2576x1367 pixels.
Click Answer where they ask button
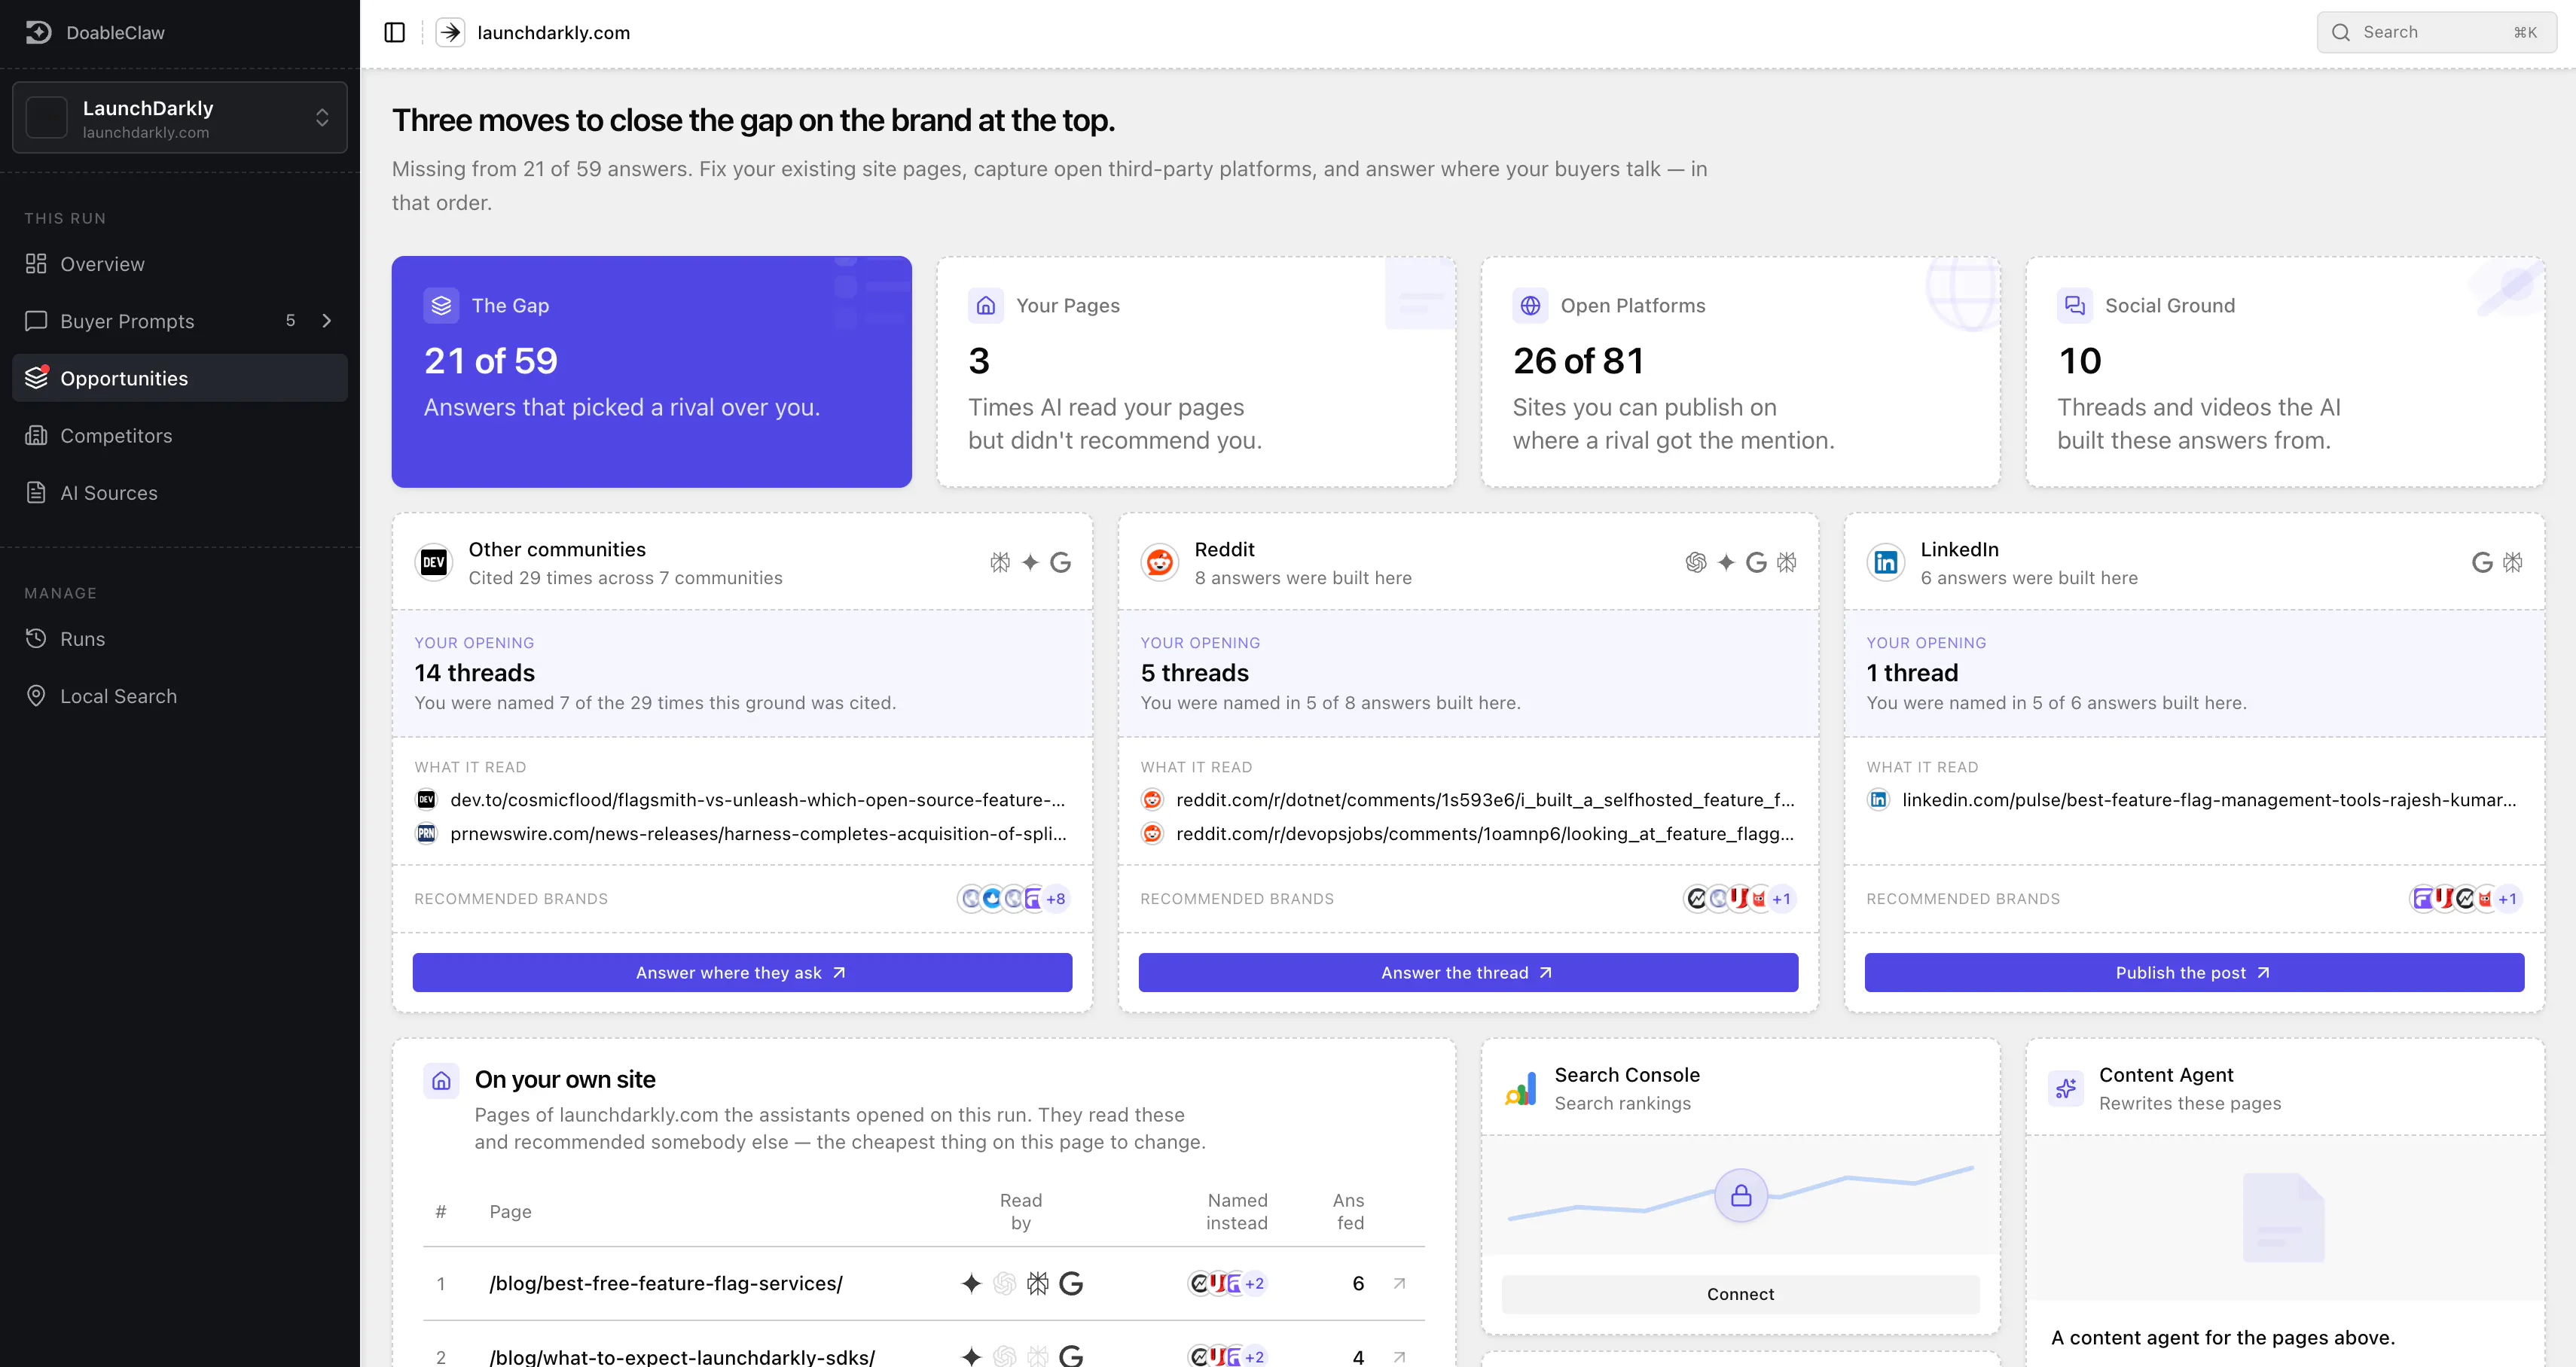click(x=742, y=973)
